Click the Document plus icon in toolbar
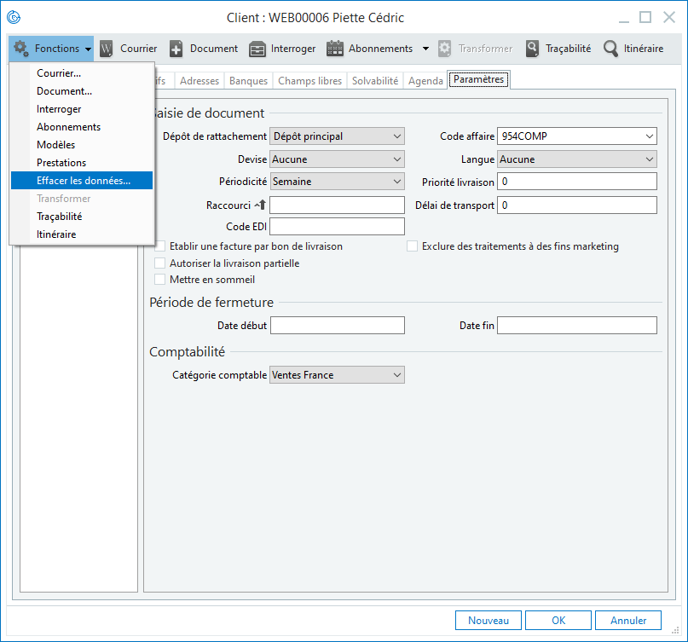Screen dimensions: 688x642 pyautogui.click(x=176, y=49)
